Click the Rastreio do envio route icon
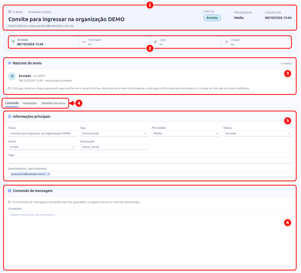Viewport: 301px width, 273px height. pyautogui.click(x=10, y=63)
